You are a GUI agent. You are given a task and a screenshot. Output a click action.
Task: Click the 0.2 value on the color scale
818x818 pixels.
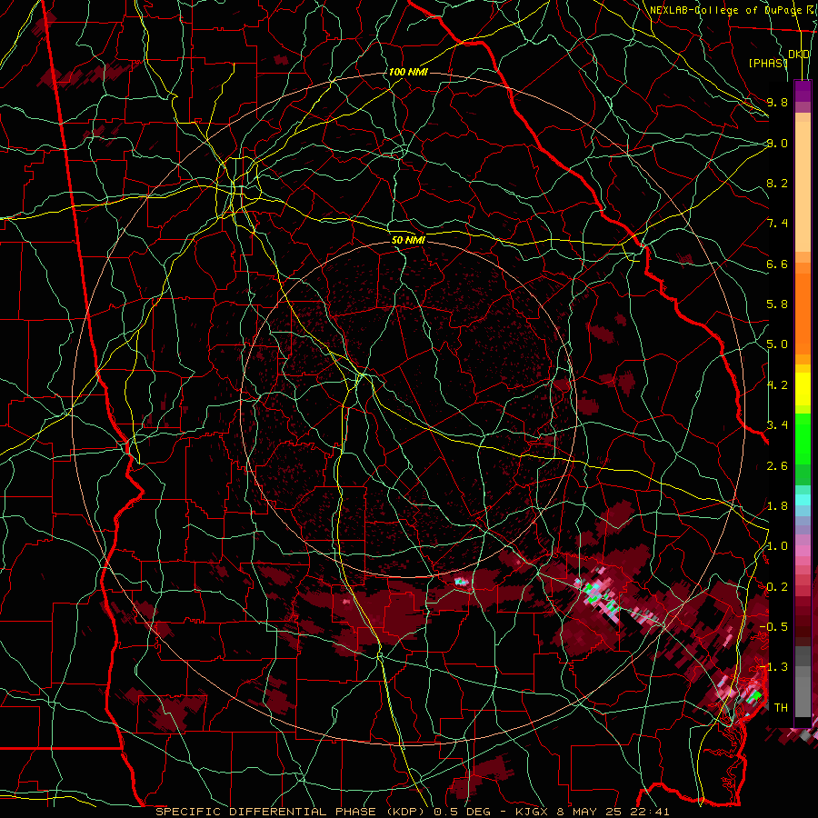tap(777, 587)
